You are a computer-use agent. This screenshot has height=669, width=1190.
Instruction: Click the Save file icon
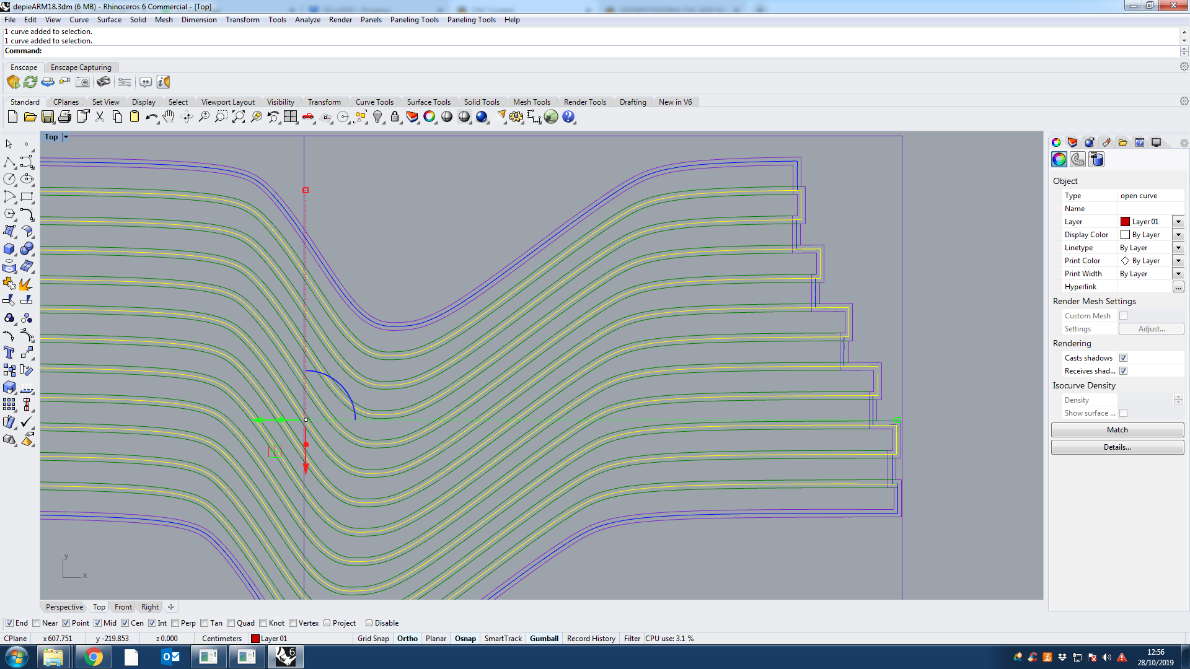tap(48, 116)
